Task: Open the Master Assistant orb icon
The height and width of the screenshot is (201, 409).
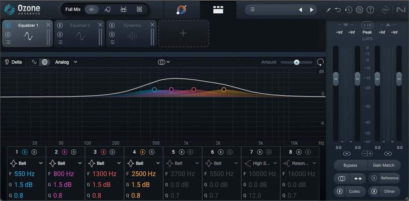Action: point(181,10)
